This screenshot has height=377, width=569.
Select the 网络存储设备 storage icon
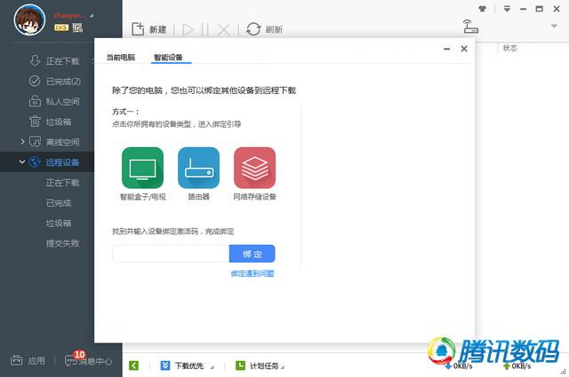[255, 168]
